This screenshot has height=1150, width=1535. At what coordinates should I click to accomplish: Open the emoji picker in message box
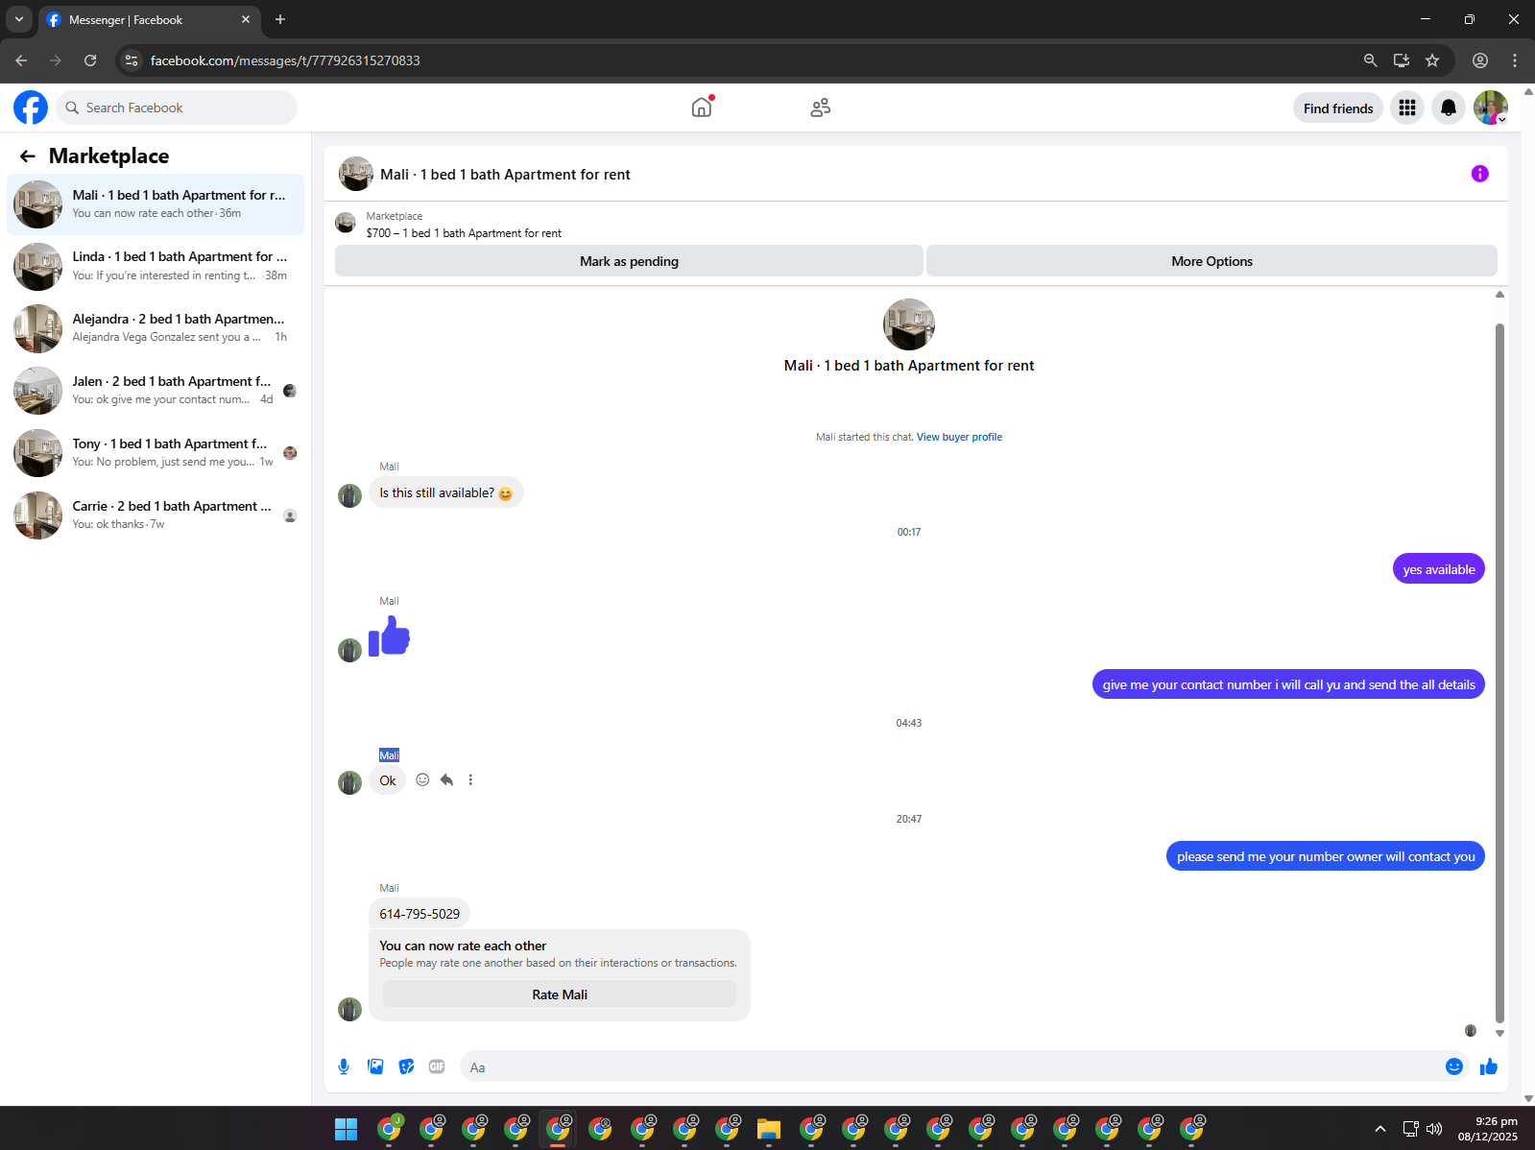1454,1066
